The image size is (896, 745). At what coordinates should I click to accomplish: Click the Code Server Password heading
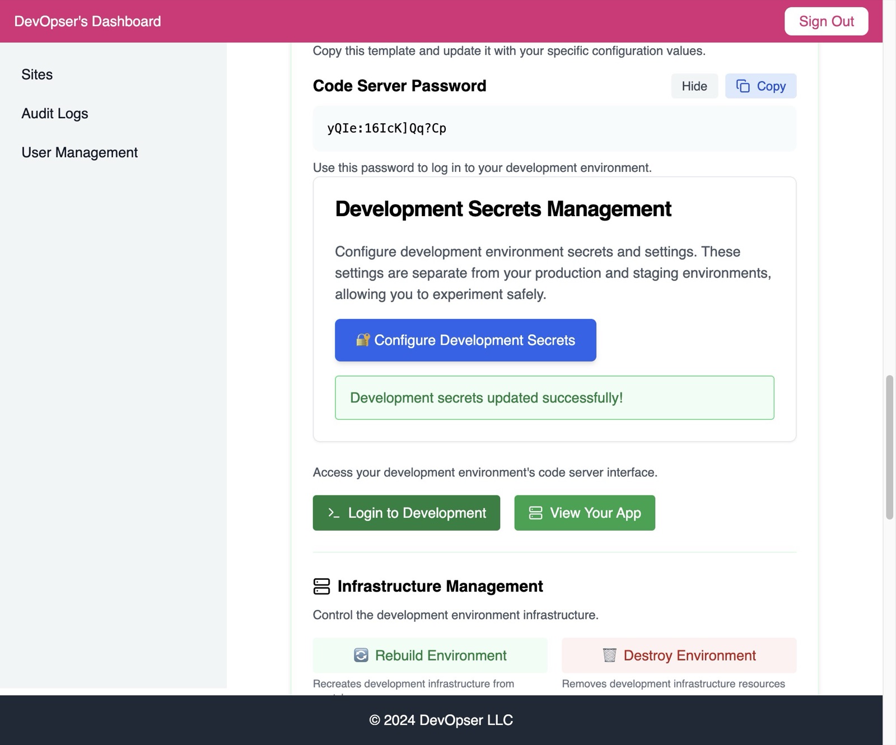pos(399,86)
